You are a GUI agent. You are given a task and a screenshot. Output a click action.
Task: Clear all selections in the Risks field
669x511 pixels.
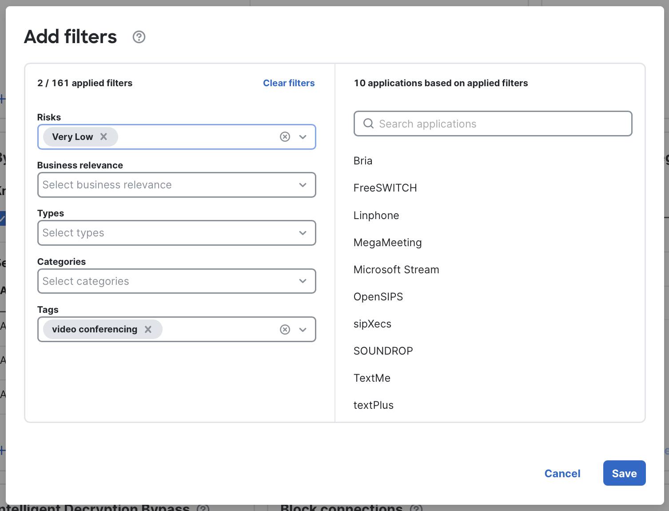[285, 136]
